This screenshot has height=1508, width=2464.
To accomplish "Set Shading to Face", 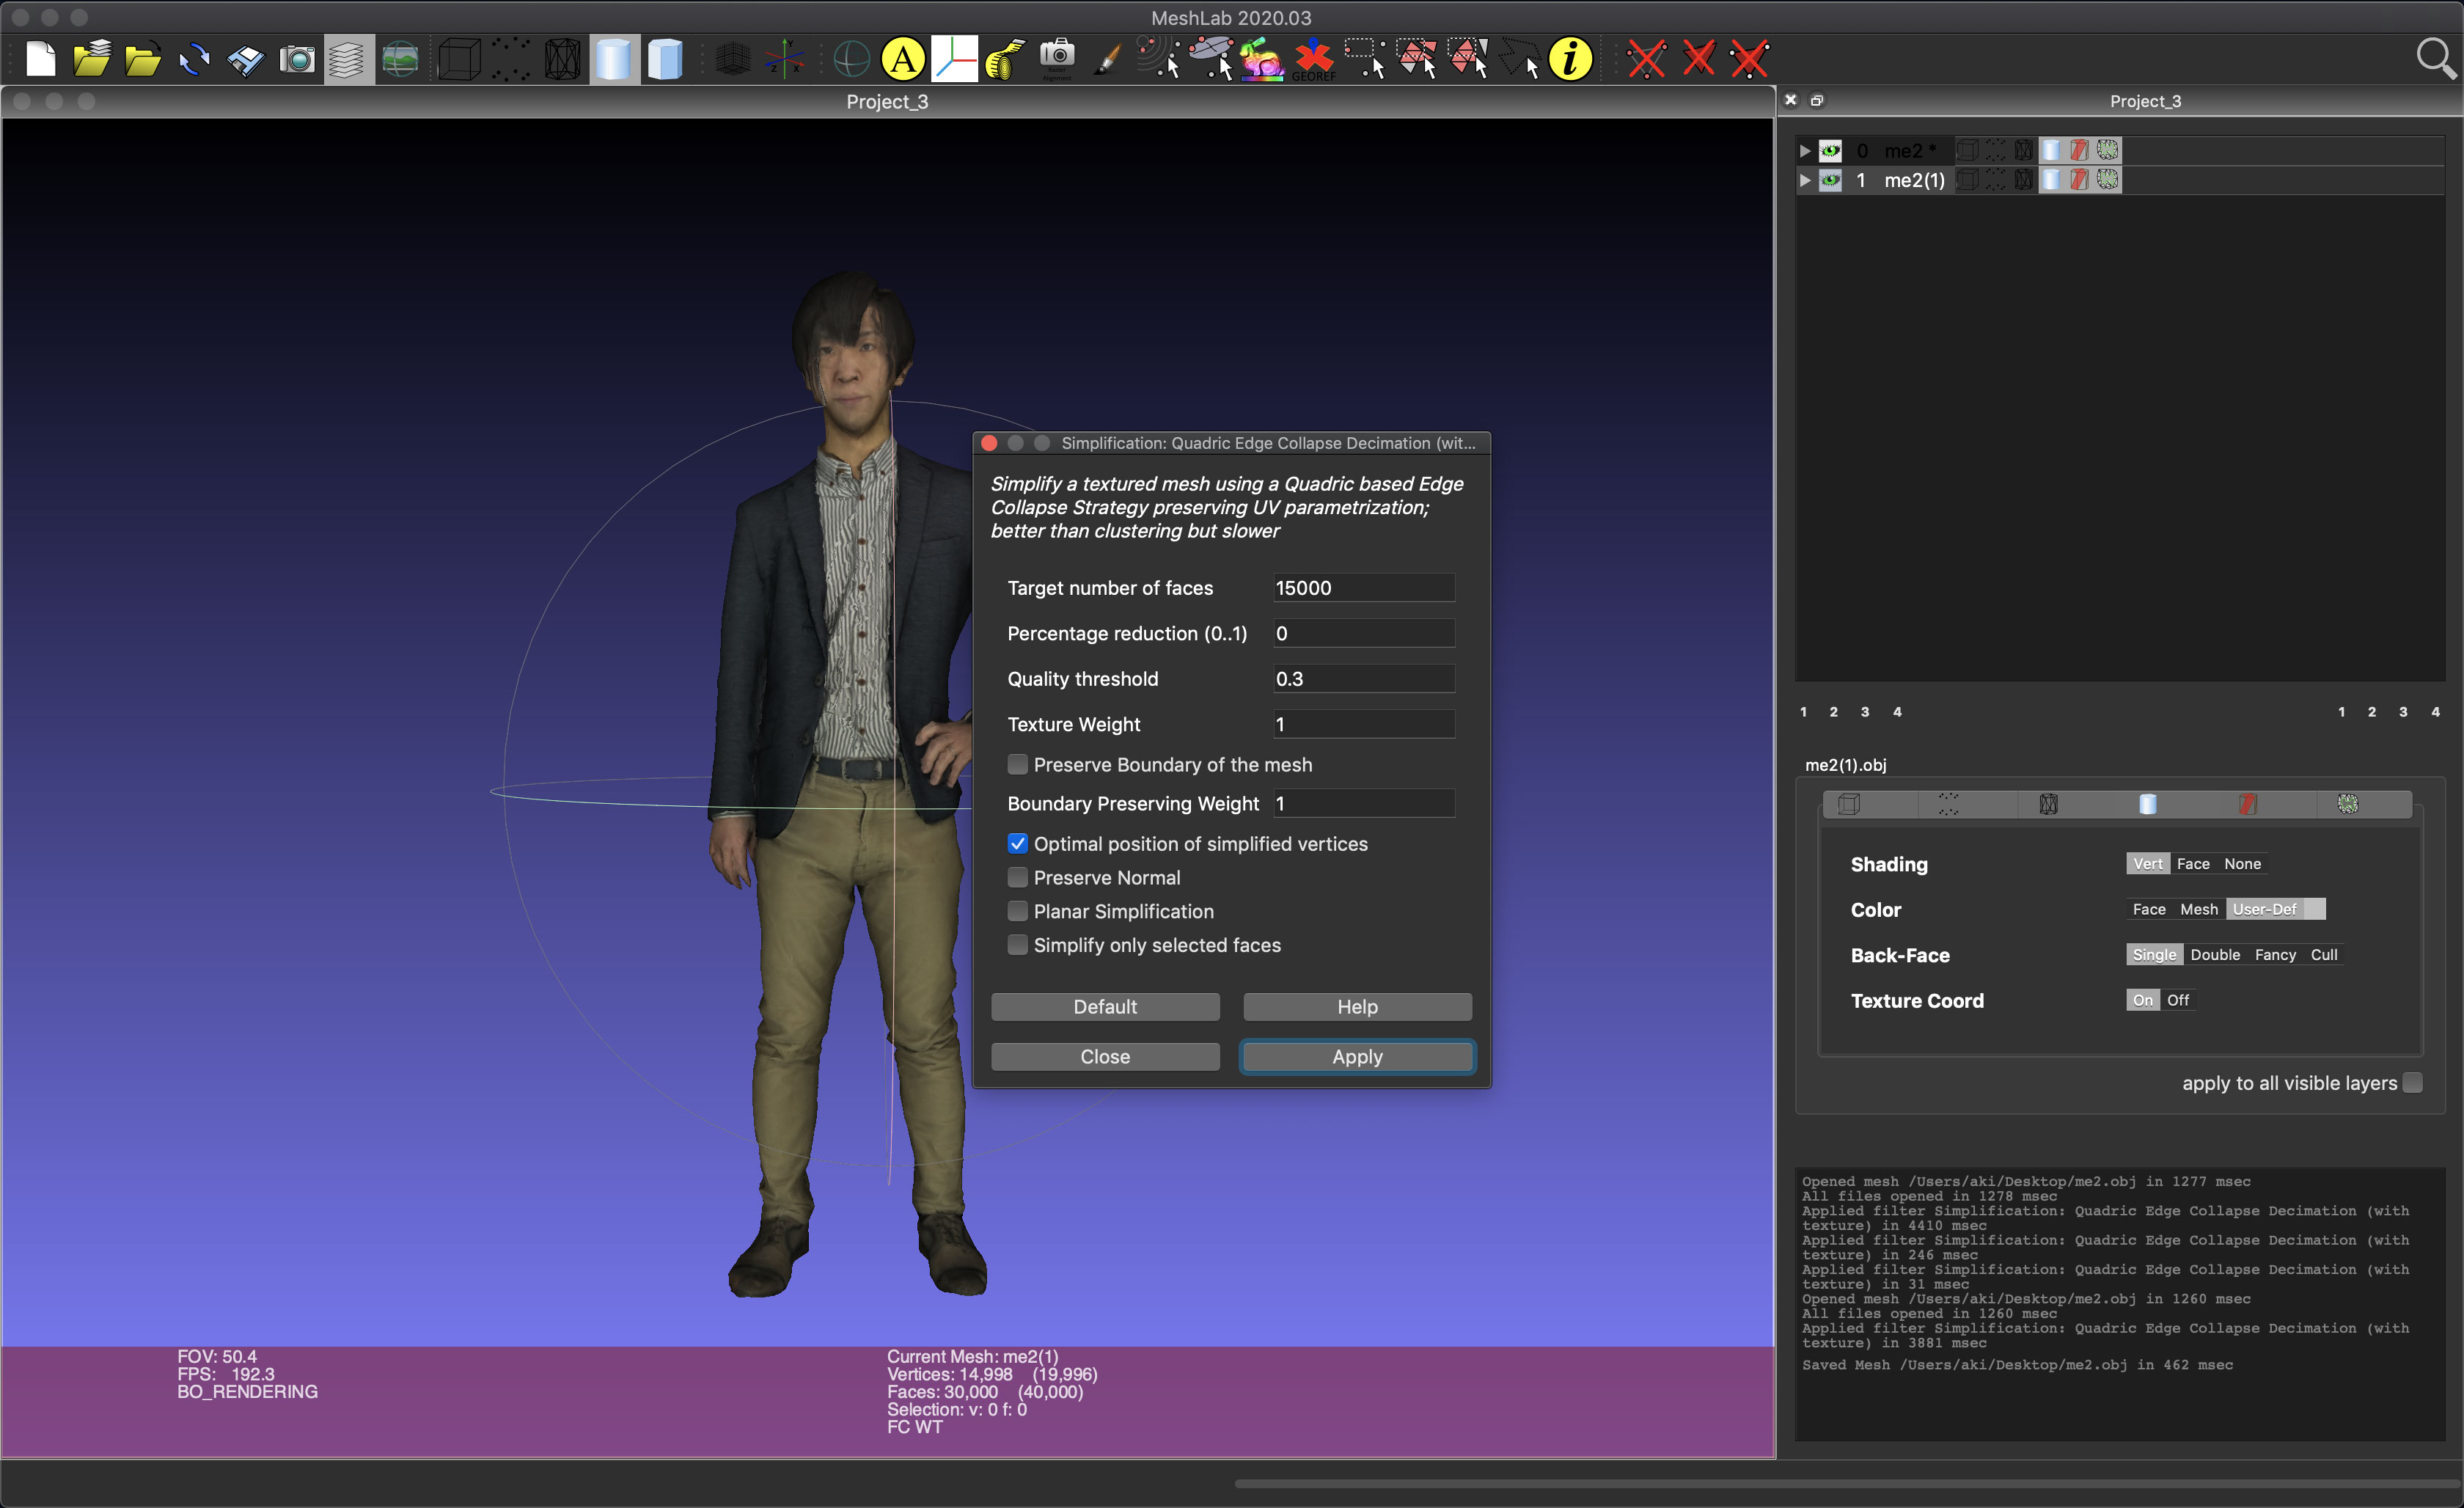I will tap(2193, 864).
